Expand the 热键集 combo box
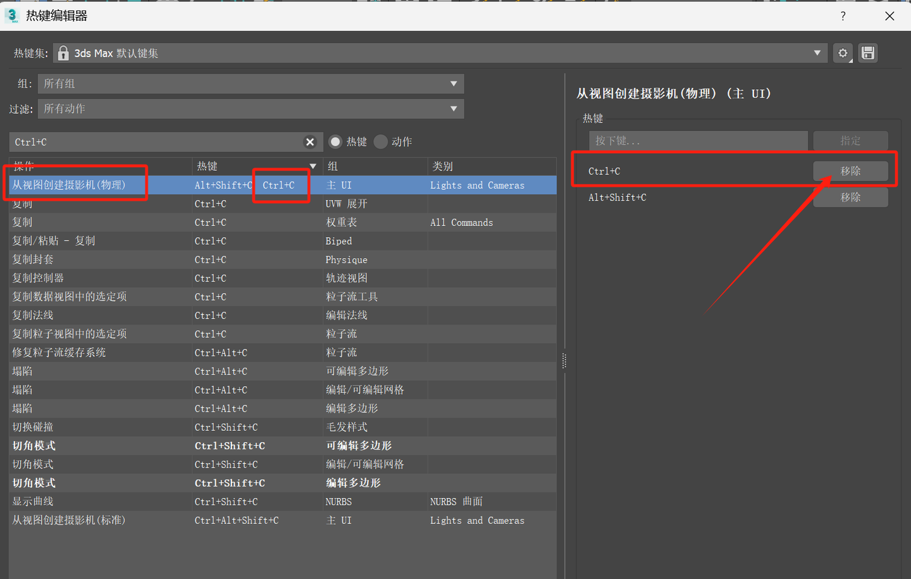Viewport: 911px width, 579px height. pos(817,53)
